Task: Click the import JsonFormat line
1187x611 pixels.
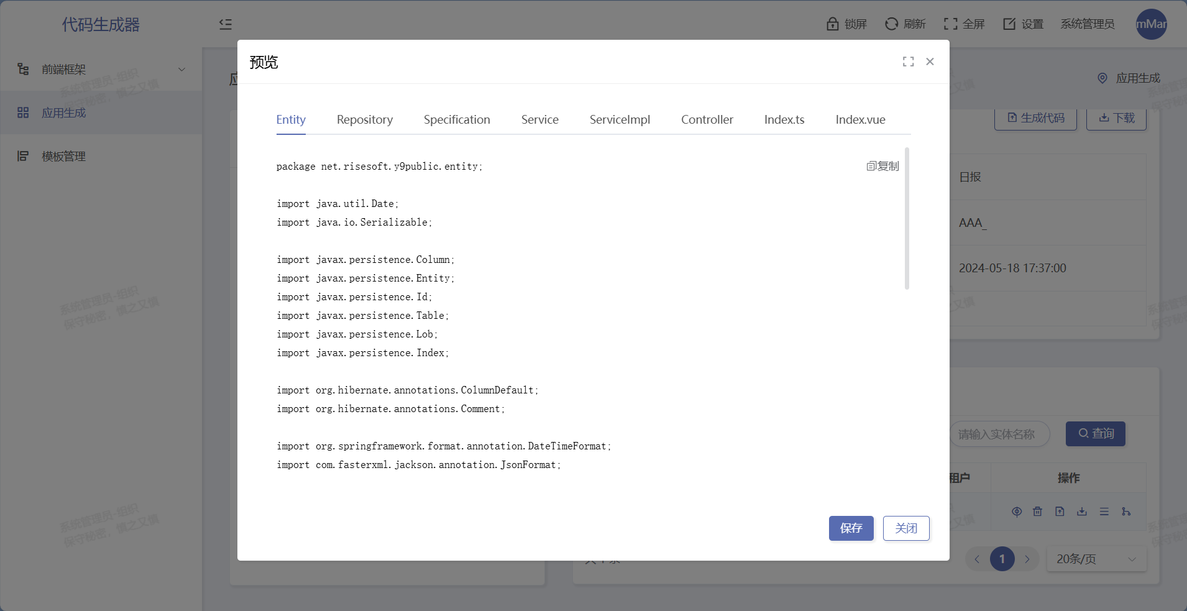Action: (419, 465)
